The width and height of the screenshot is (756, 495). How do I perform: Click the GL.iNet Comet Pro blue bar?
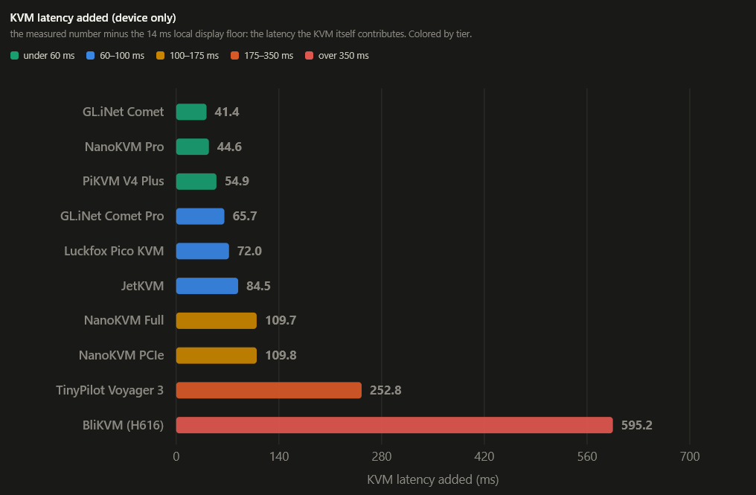200,216
